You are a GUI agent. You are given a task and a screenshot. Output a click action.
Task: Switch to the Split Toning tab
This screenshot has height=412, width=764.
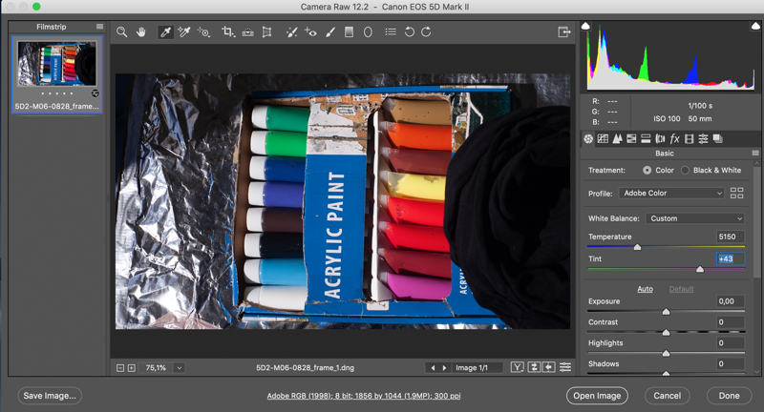646,139
